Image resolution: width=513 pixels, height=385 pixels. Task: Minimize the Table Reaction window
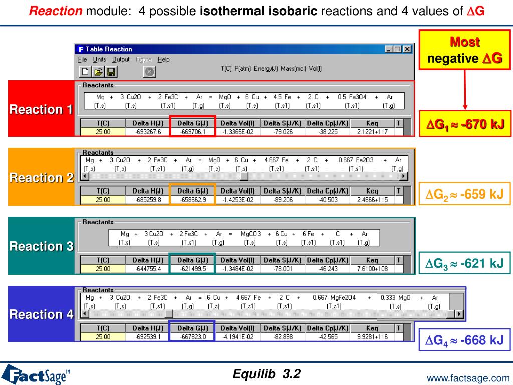[389, 49]
